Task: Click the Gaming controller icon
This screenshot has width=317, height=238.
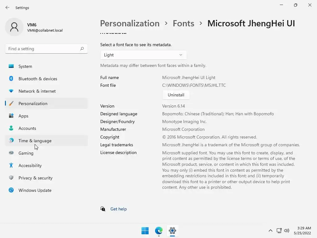Action: point(11,153)
